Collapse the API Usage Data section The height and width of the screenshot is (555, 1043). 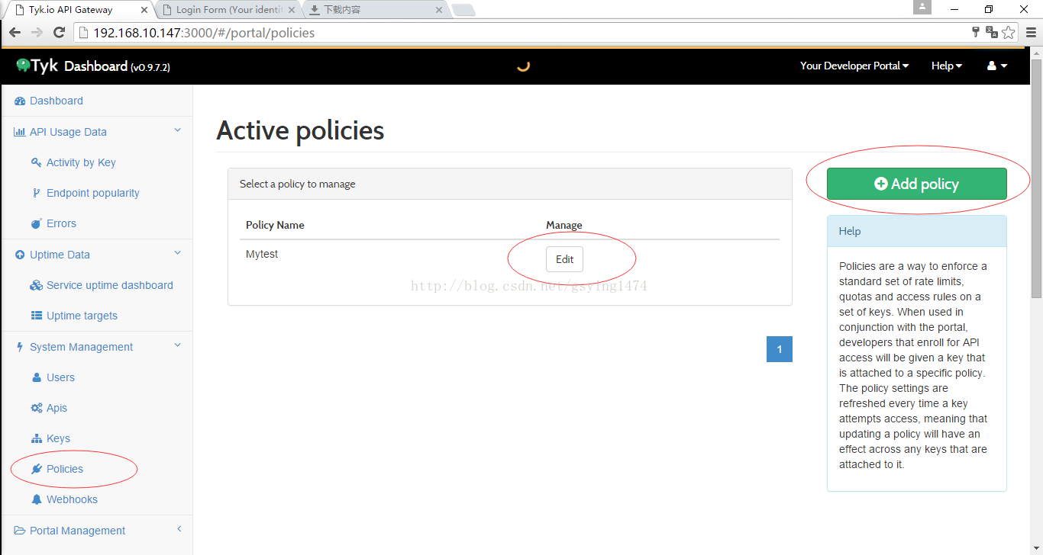178,131
